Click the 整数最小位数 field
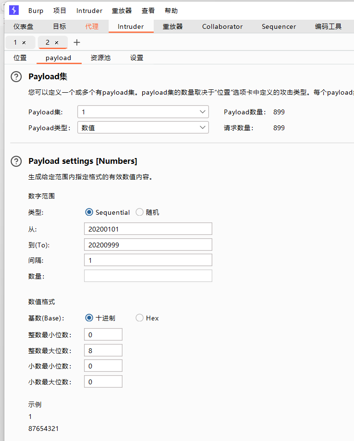 (x=103, y=335)
